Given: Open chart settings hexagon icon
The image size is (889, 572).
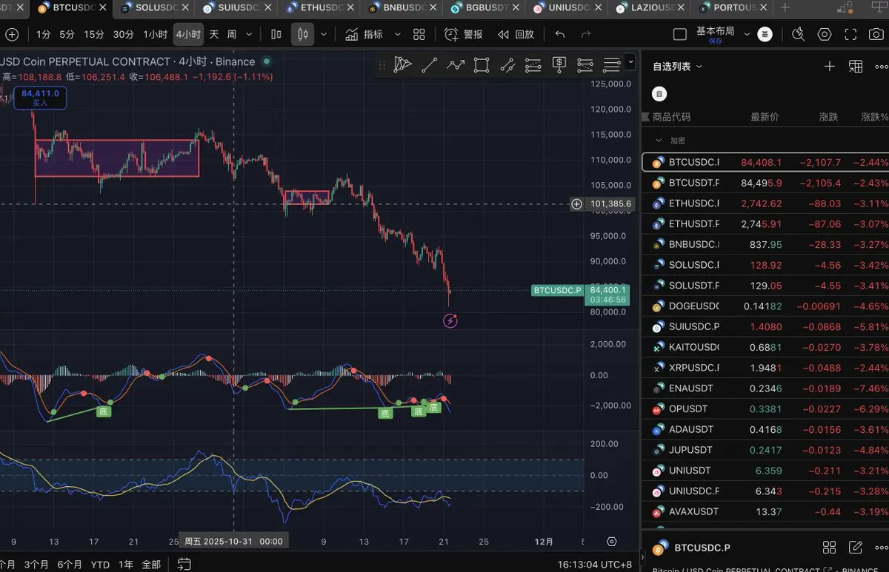Looking at the screenshot, I should [825, 34].
